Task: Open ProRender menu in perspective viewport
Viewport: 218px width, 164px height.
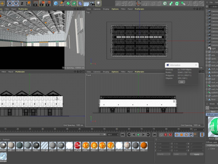Action: tap(23, 9)
